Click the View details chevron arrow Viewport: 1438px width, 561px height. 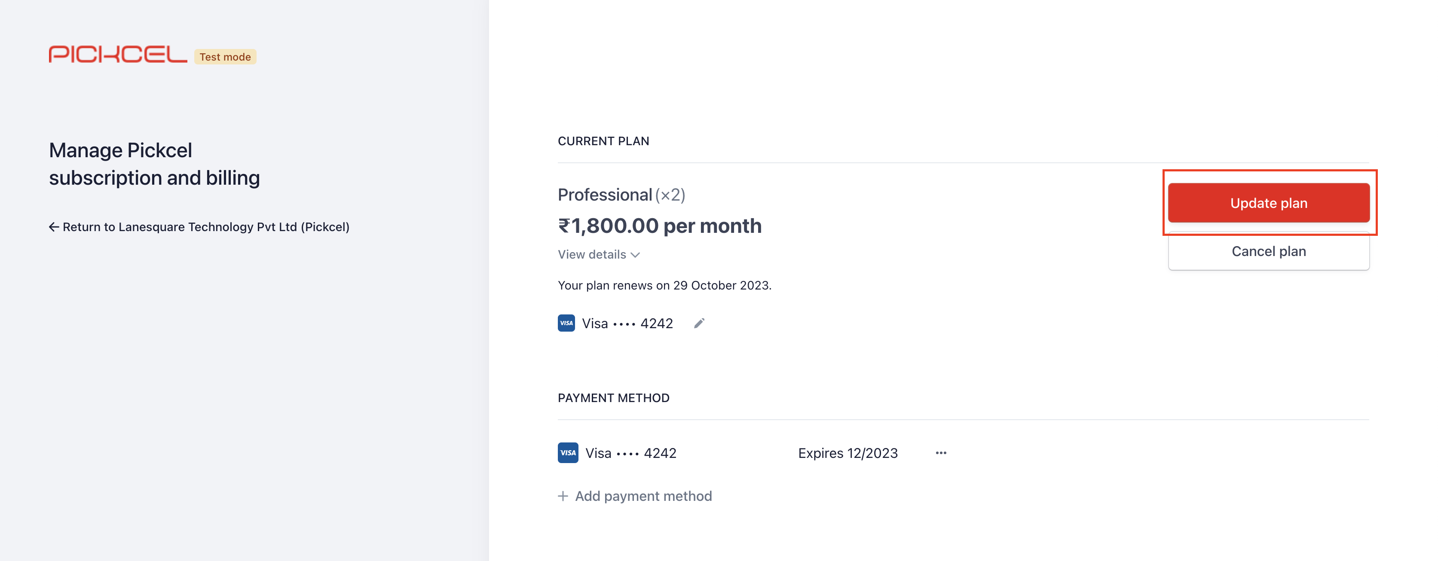tap(635, 255)
